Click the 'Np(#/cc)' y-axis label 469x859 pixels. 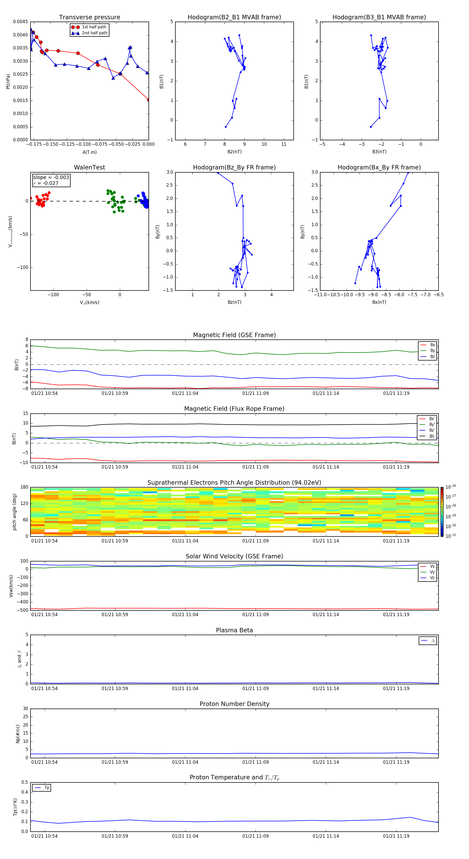[18, 734]
